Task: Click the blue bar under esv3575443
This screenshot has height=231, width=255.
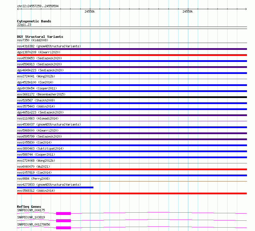Action: pos(132,109)
